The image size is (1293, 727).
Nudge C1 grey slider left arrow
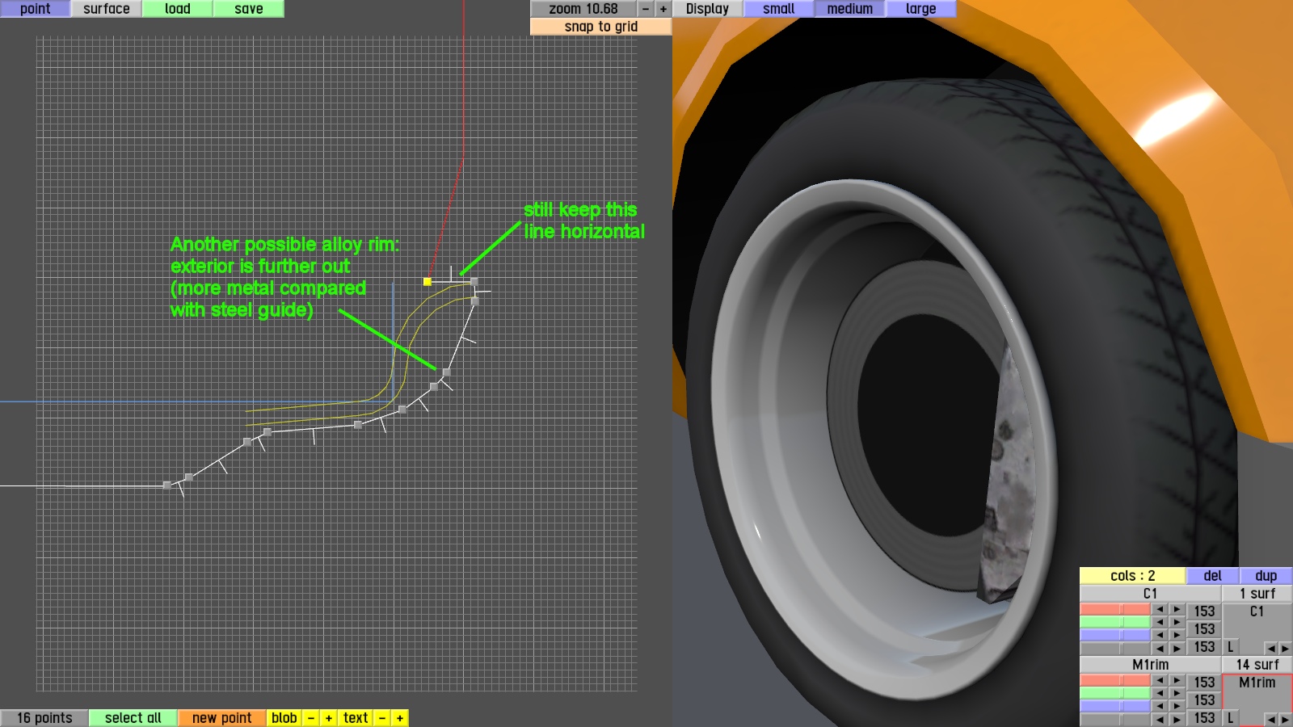click(x=1160, y=648)
